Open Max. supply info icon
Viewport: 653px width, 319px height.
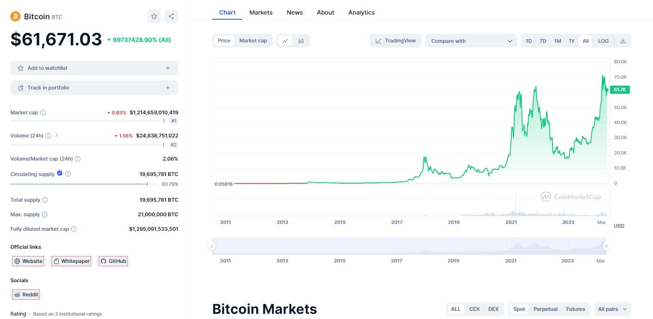coord(45,215)
